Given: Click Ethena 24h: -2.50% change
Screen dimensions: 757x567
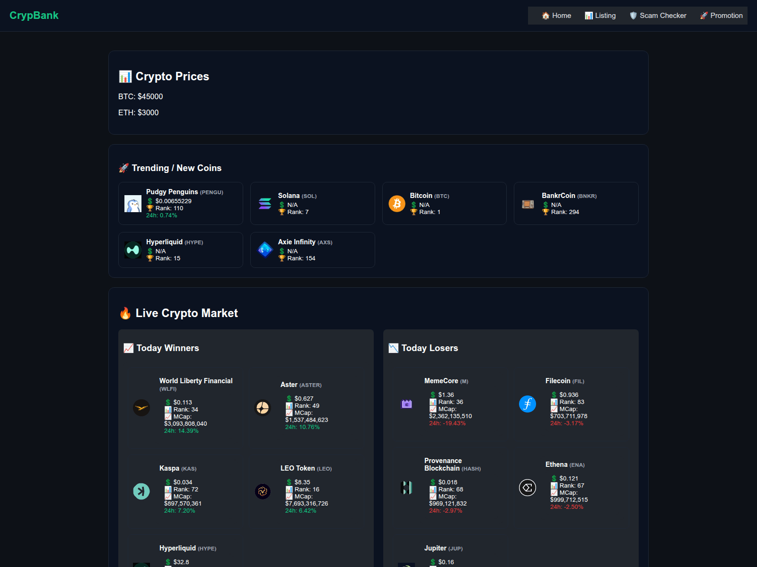Looking at the screenshot, I should (x=567, y=507).
